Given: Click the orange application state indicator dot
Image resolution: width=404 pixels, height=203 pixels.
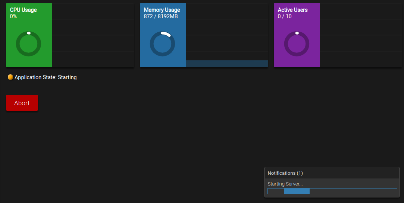Looking at the screenshot, I should (x=10, y=77).
